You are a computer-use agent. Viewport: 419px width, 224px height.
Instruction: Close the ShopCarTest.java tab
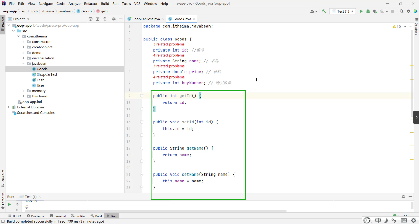(x=163, y=19)
